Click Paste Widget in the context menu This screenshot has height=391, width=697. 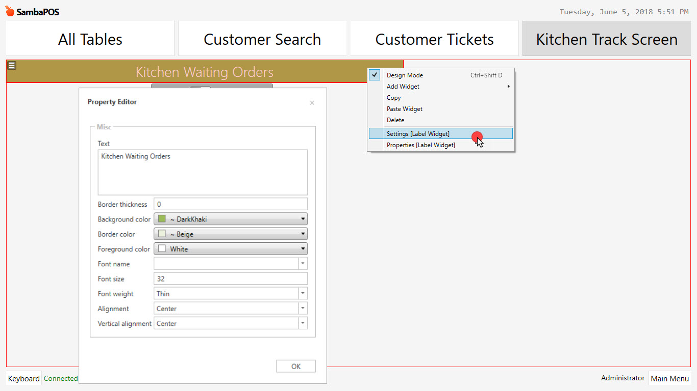pyautogui.click(x=404, y=108)
